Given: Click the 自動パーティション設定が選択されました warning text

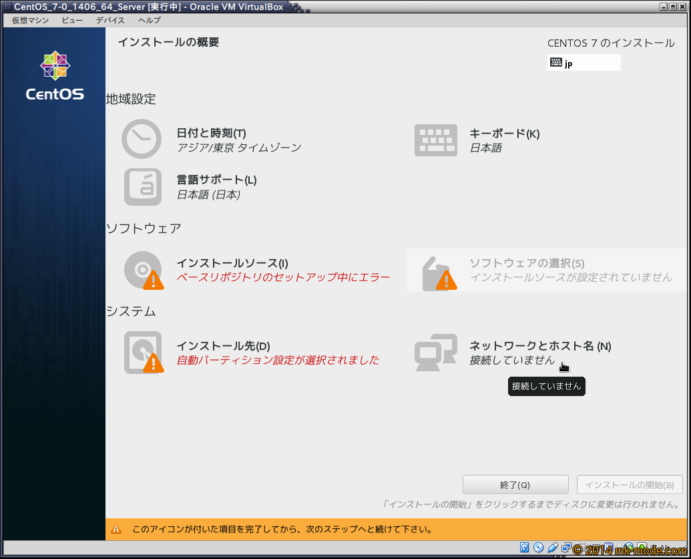Looking at the screenshot, I should pos(278,361).
